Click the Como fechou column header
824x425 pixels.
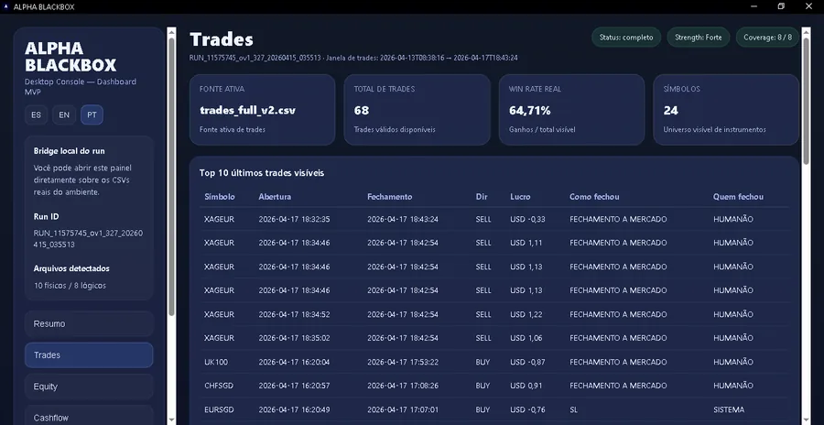point(594,197)
